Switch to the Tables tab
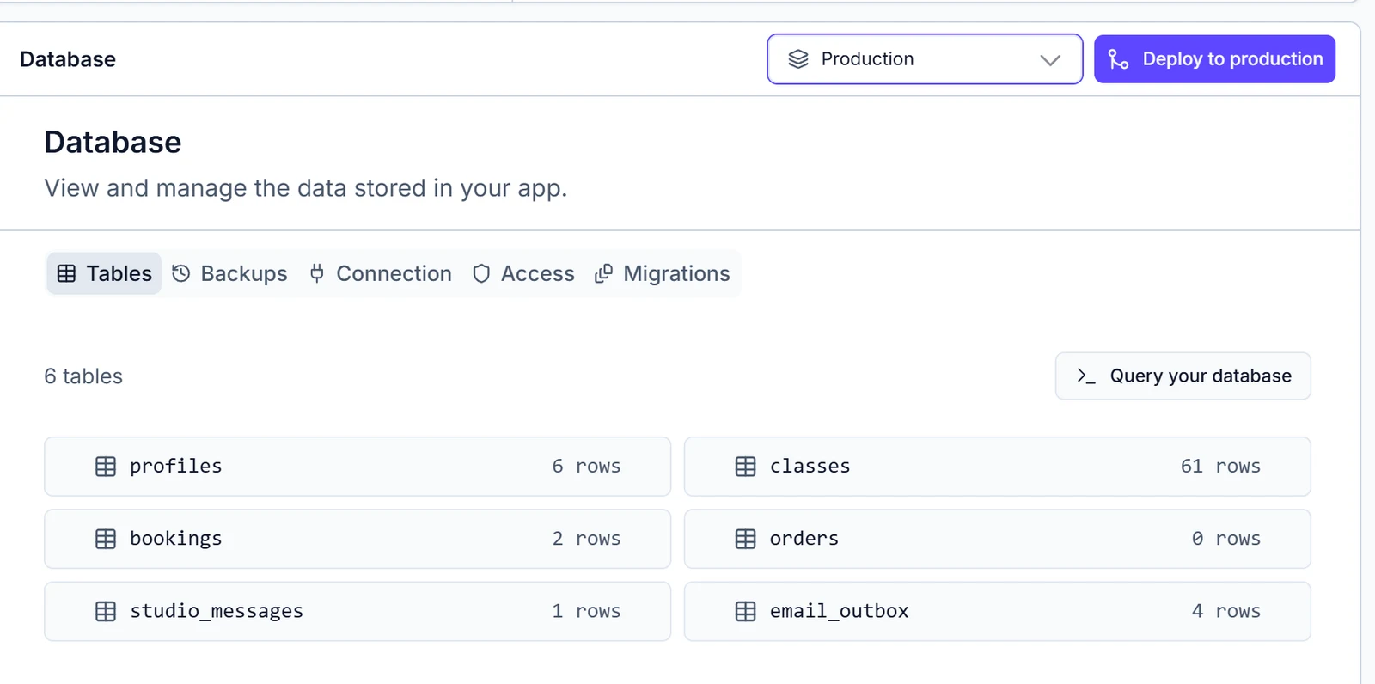This screenshot has width=1375, height=684. tap(104, 273)
